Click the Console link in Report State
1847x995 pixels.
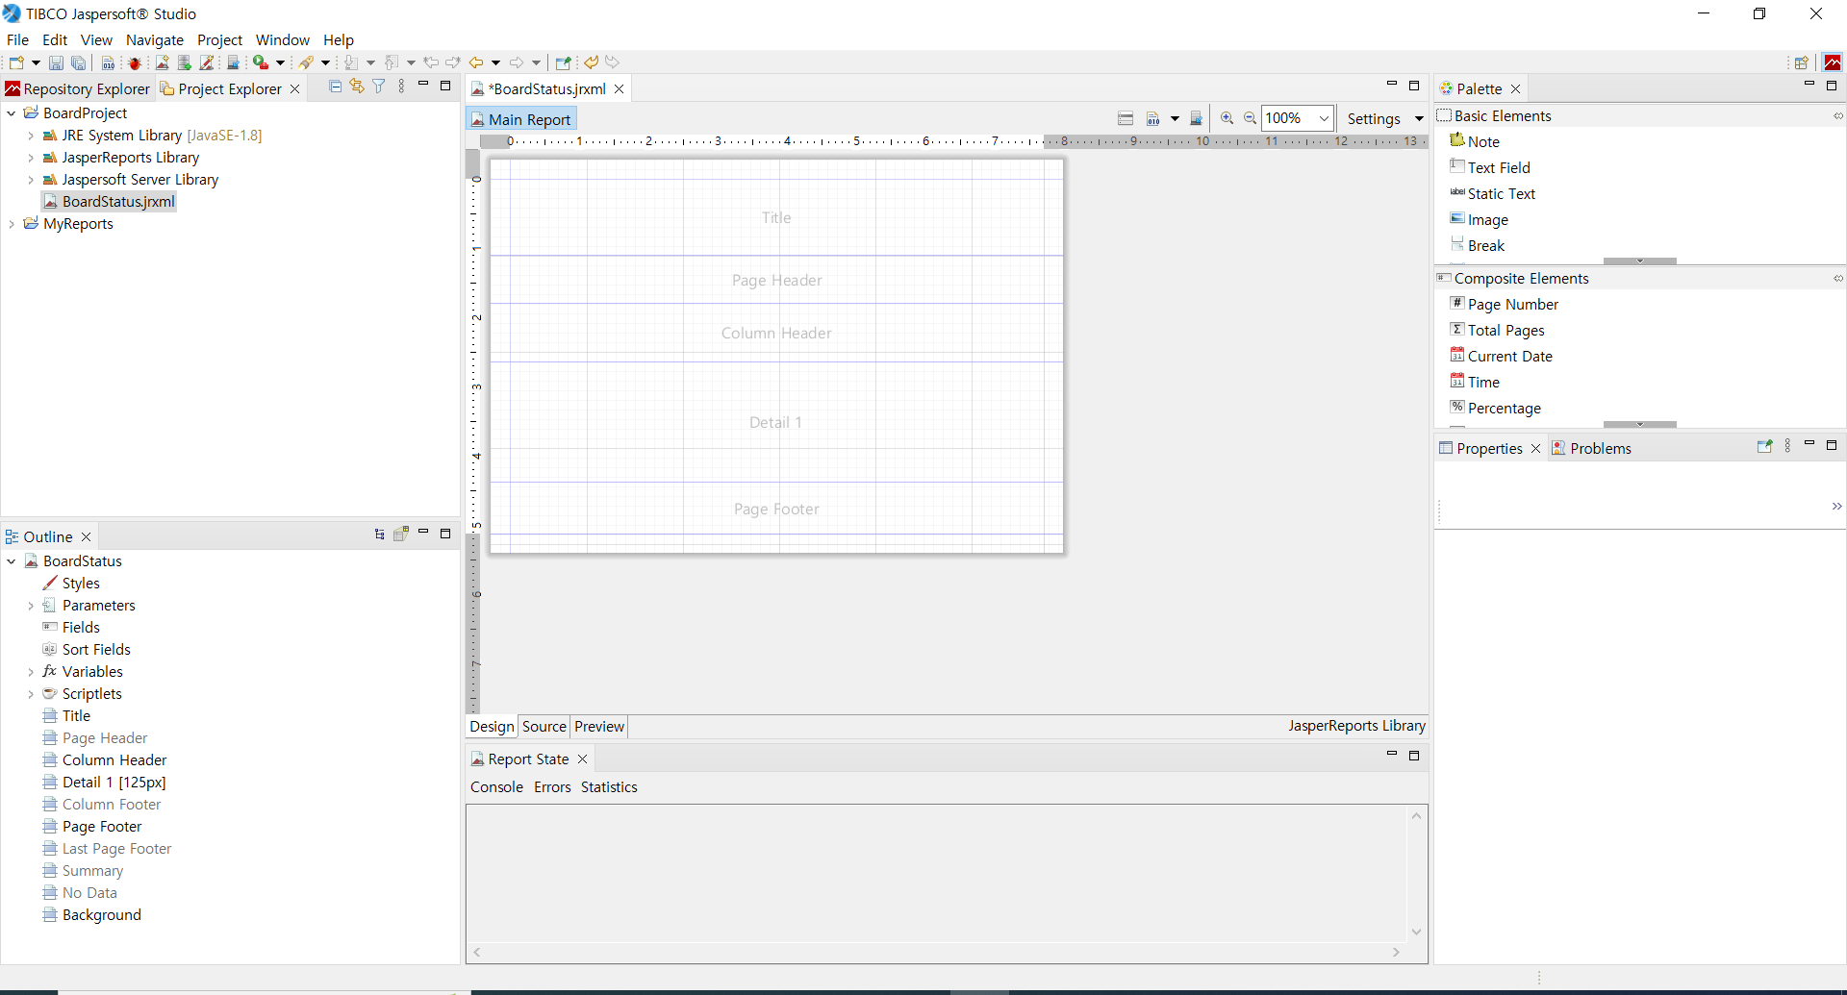(x=496, y=786)
